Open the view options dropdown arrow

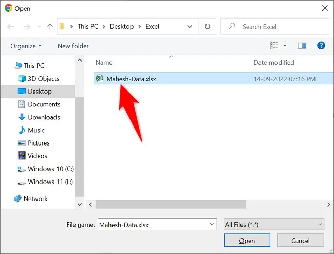pos(285,45)
